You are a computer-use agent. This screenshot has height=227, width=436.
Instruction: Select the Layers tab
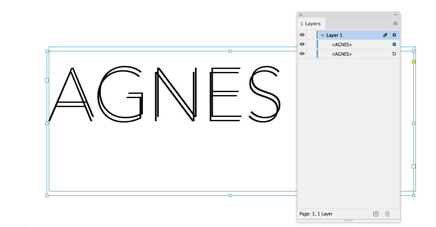click(312, 24)
